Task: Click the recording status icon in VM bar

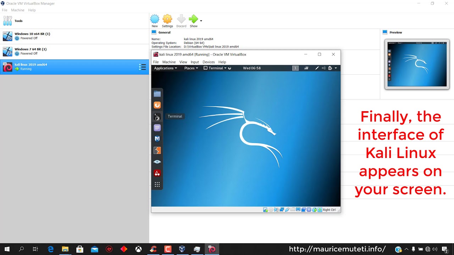Action: pyautogui.click(x=304, y=210)
